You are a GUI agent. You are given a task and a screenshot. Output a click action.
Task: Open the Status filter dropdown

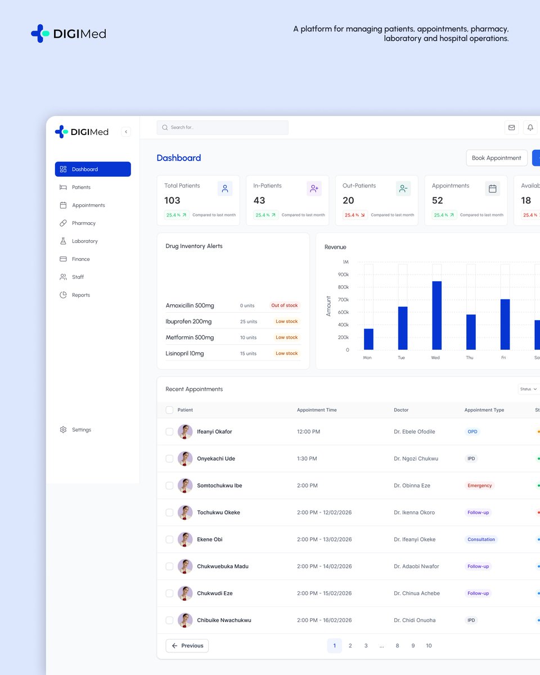(x=528, y=389)
